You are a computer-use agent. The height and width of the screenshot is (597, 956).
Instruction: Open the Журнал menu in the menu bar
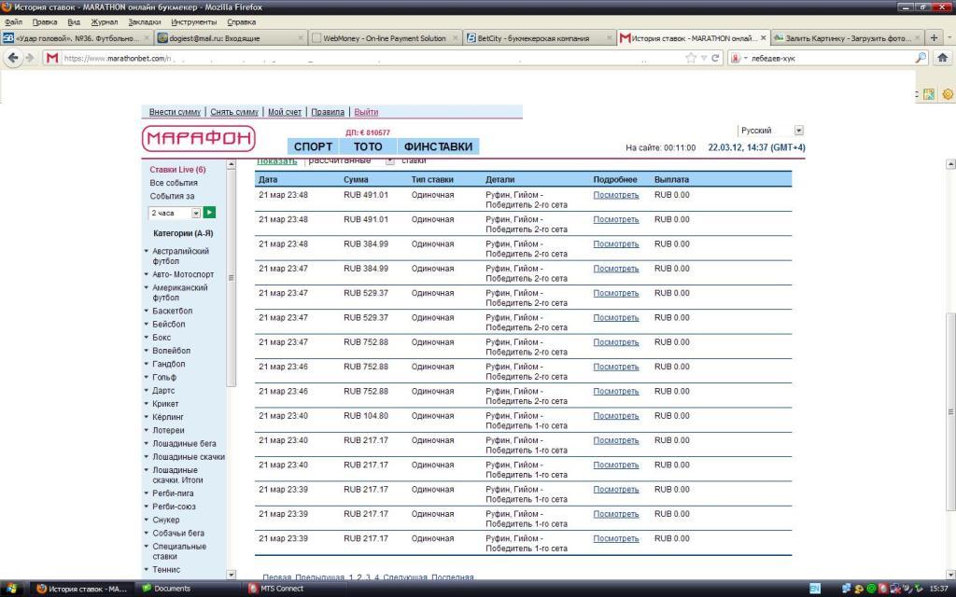coord(105,21)
